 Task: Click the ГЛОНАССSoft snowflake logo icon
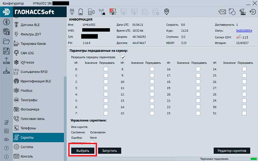point(6,12)
